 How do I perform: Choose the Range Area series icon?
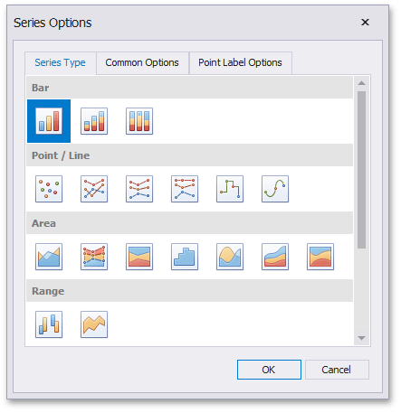94,324
